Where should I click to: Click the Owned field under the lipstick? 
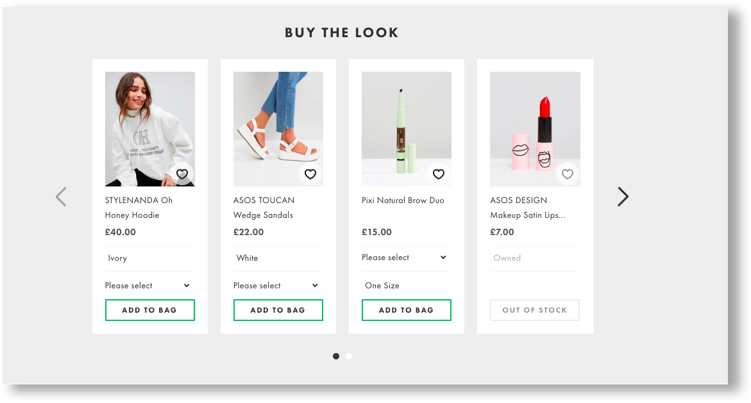click(x=534, y=258)
